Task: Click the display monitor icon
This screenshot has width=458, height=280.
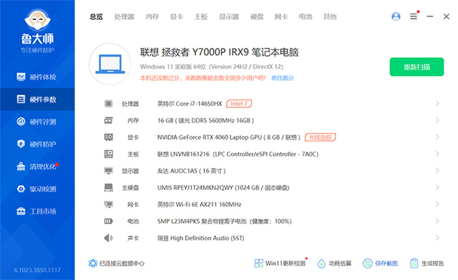Action: click(108, 171)
